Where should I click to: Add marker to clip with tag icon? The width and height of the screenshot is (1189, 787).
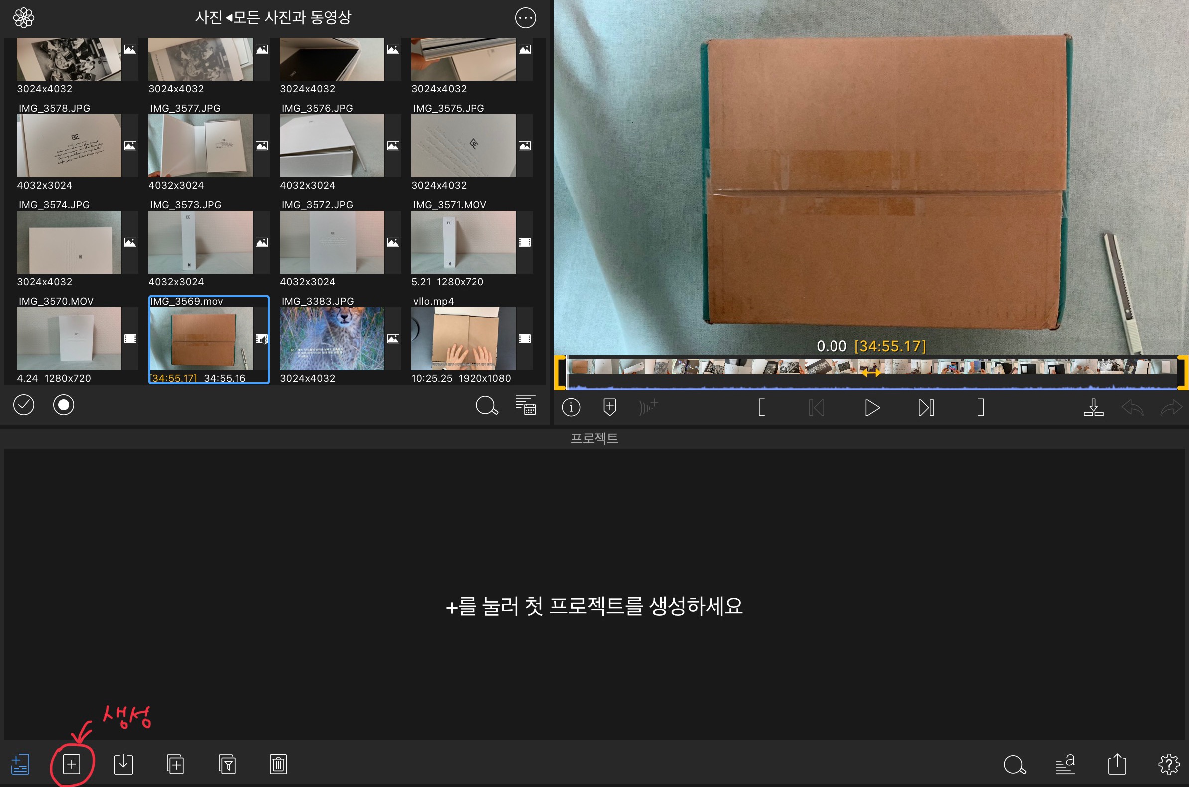pyautogui.click(x=609, y=407)
